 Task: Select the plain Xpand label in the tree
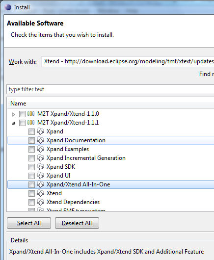tap(55, 131)
